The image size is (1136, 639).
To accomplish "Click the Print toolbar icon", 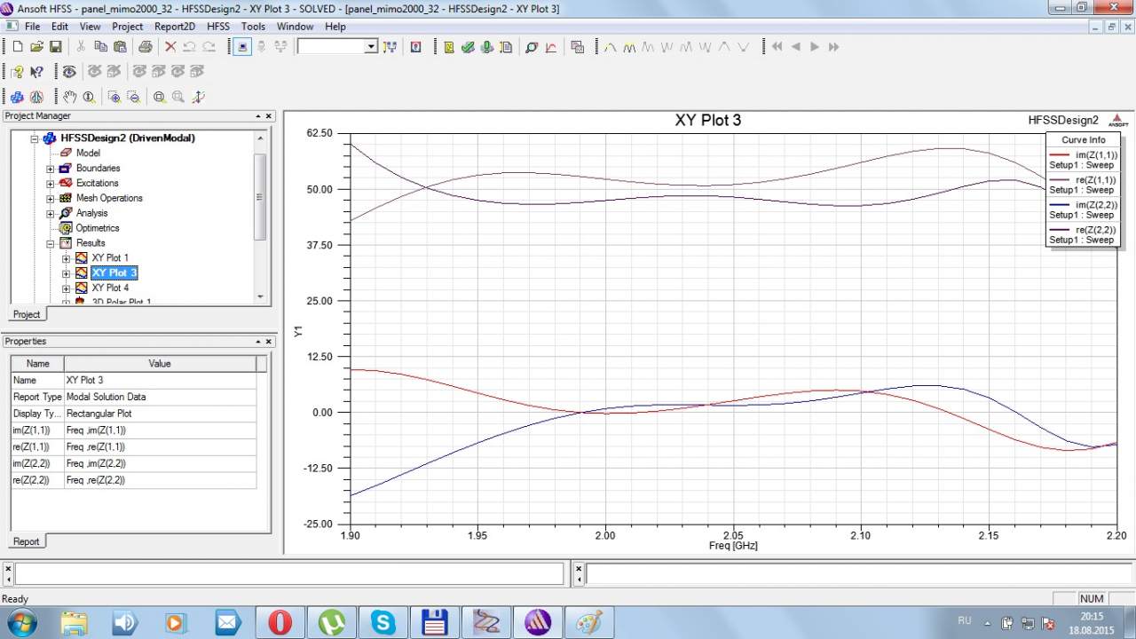I will pyautogui.click(x=145, y=47).
